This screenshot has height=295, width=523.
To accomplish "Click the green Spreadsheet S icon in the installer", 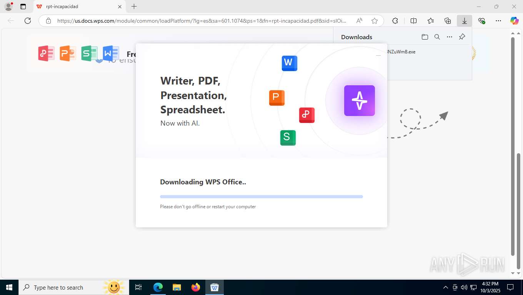I will click(x=288, y=138).
